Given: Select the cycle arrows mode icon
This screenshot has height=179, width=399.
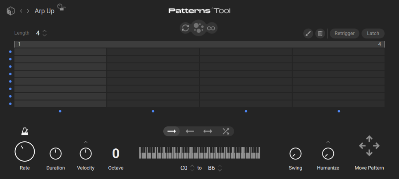Looking at the screenshot, I should [x=186, y=28].
